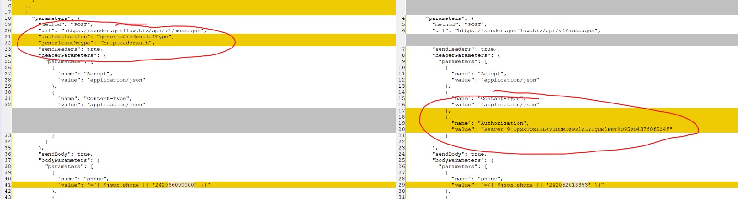The width and height of the screenshot is (738, 199).
Task: Click "sendBody": true in the left pane
Action: click(65, 154)
